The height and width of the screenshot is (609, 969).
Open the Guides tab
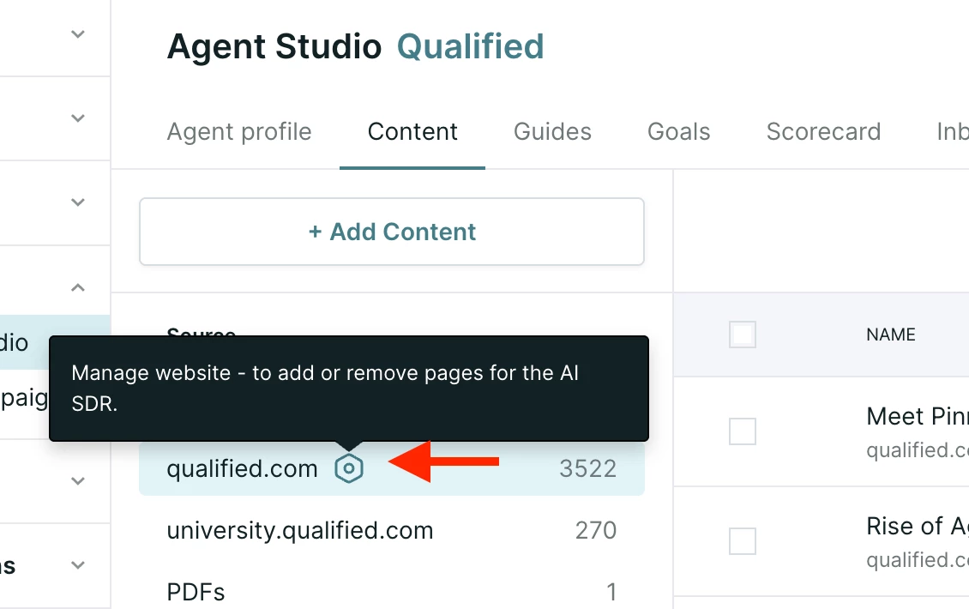(x=552, y=132)
